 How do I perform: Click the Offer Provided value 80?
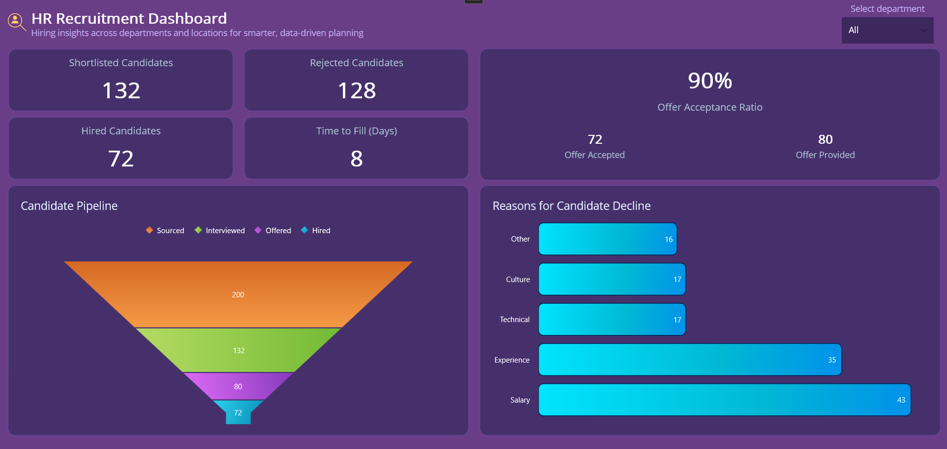pos(825,139)
